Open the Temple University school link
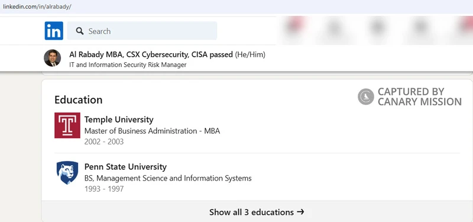473x222 pixels. tap(119, 120)
